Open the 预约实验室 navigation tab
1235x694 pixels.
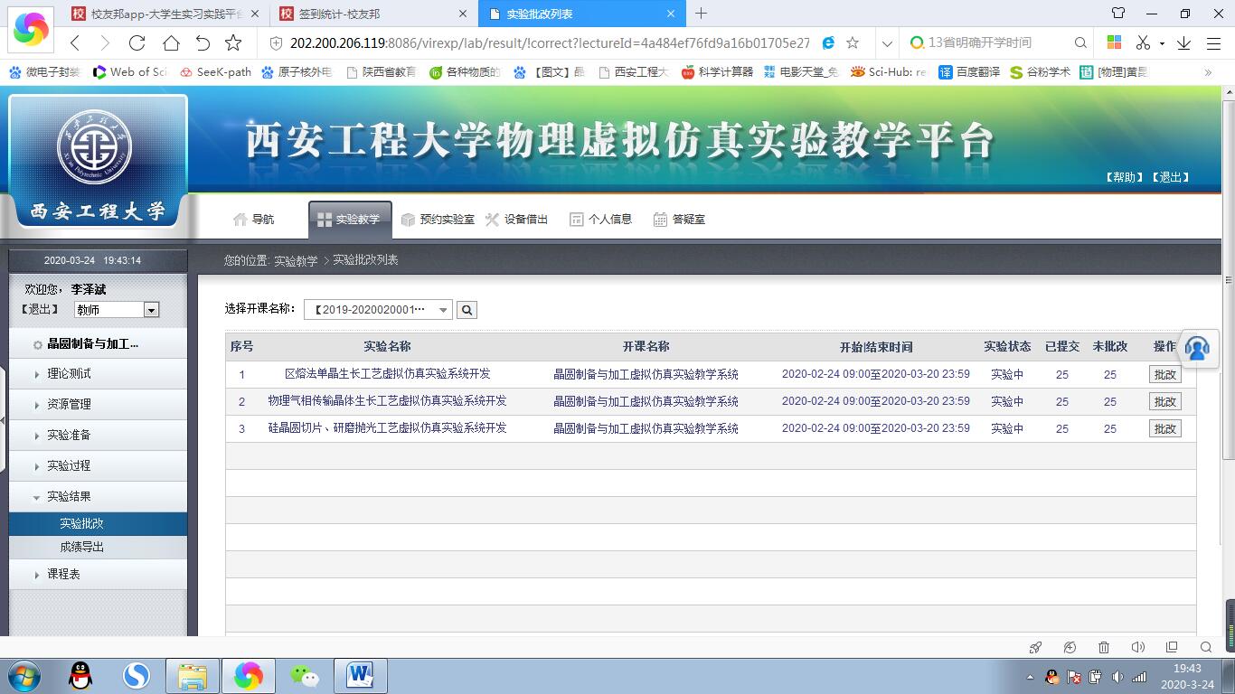tap(438, 220)
